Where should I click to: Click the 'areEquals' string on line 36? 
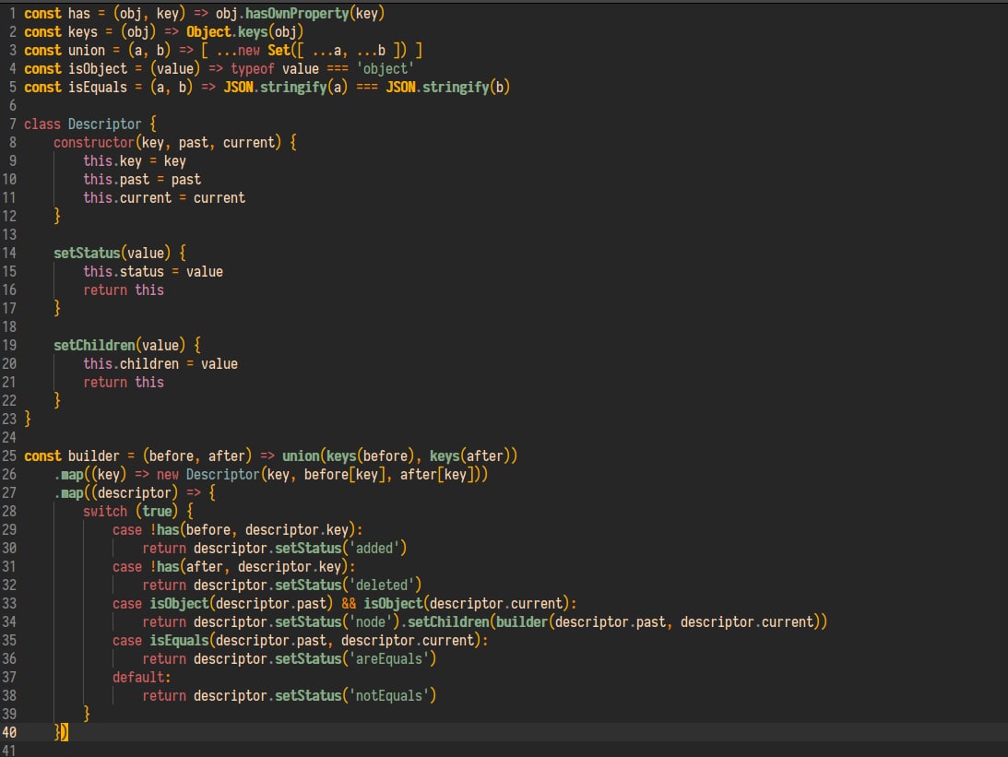(389, 658)
